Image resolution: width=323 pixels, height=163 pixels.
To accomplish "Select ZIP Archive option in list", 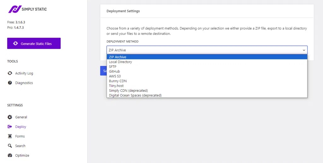I will 207,57.
